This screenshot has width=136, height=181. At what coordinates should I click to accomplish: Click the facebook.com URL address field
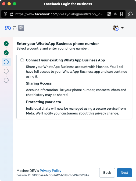(x=60, y=14)
